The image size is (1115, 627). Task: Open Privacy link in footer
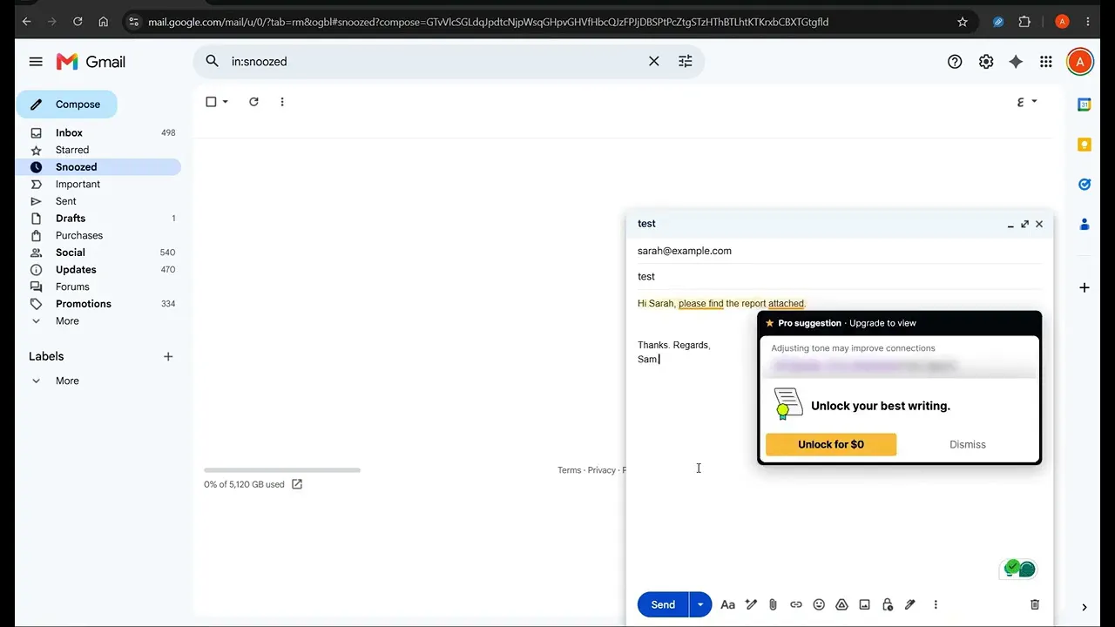[601, 470]
